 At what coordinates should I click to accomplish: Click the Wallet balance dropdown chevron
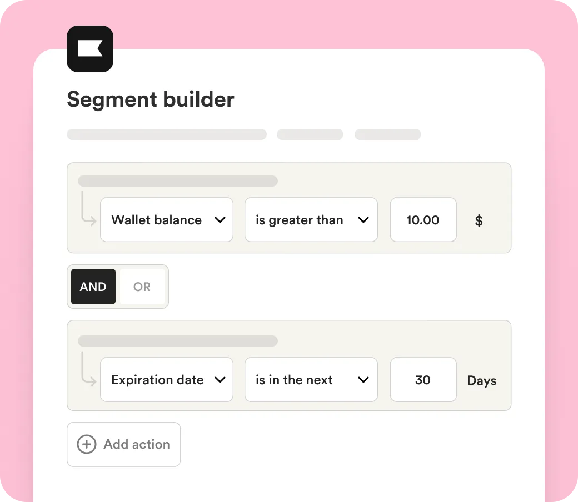pos(220,220)
